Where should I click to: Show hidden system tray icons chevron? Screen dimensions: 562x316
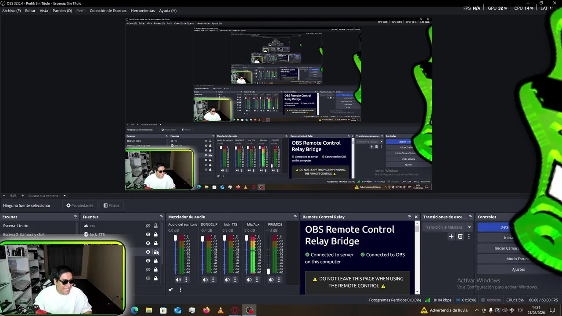[x=477, y=310]
